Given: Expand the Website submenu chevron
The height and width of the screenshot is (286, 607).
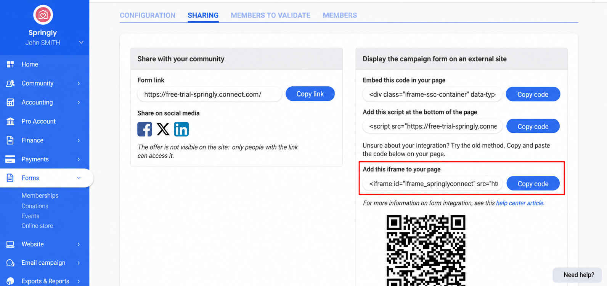Looking at the screenshot, I should 79,244.
